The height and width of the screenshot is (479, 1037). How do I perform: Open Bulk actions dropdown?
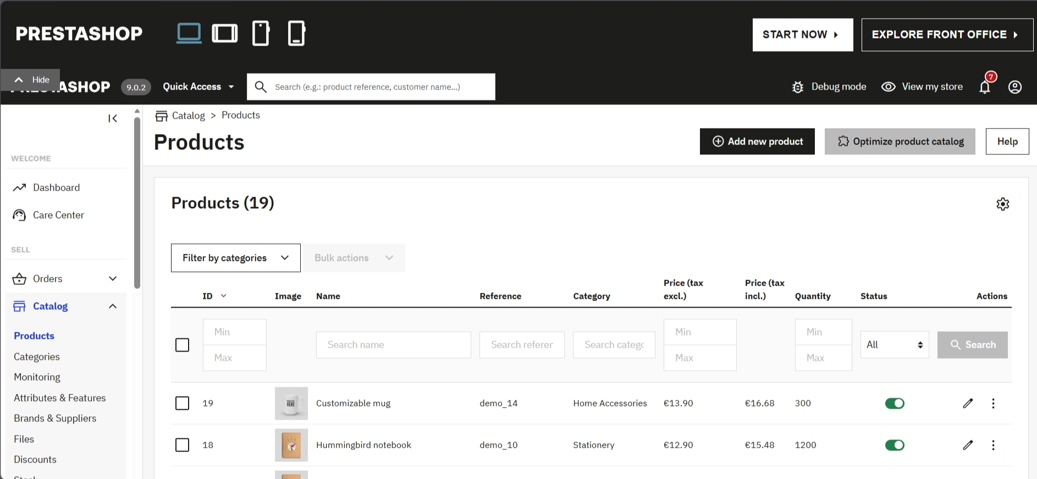[355, 258]
